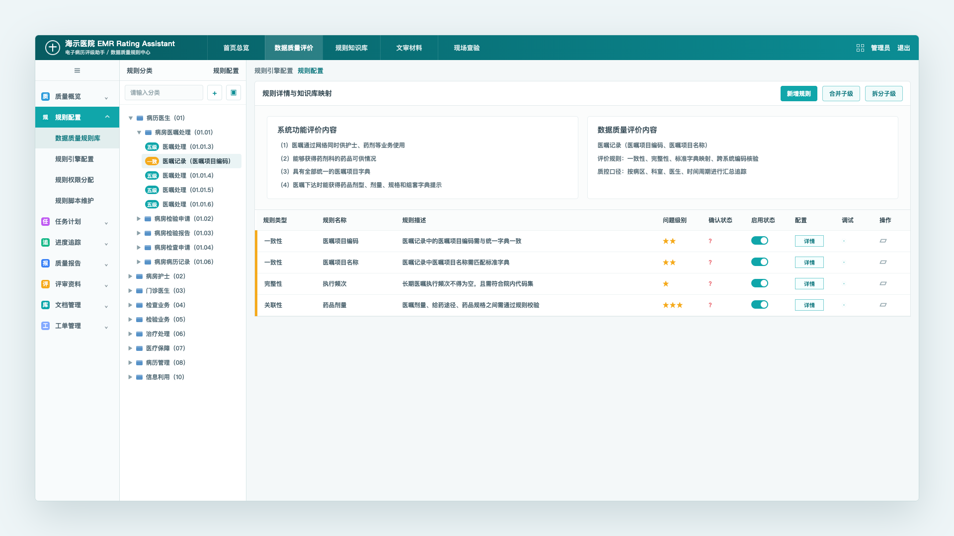Viewport: 954px width, 536px height.
Task: Select 规则权限分配 in the sidebar submenu
Action: pyautogui.click(x=77, y=180)
